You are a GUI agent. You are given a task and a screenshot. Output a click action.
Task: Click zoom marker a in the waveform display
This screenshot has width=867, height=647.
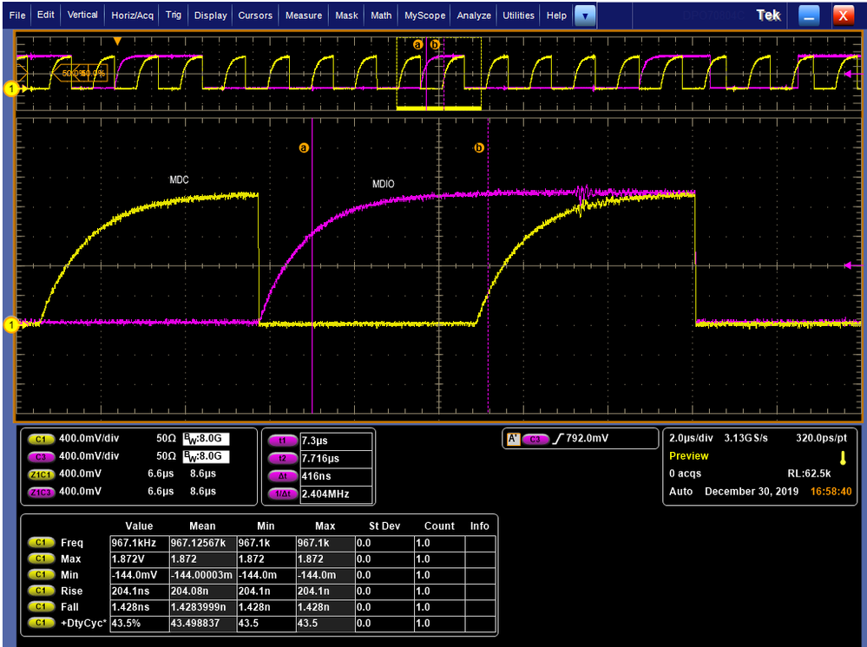pyautogui.click(x=305, y=147)
